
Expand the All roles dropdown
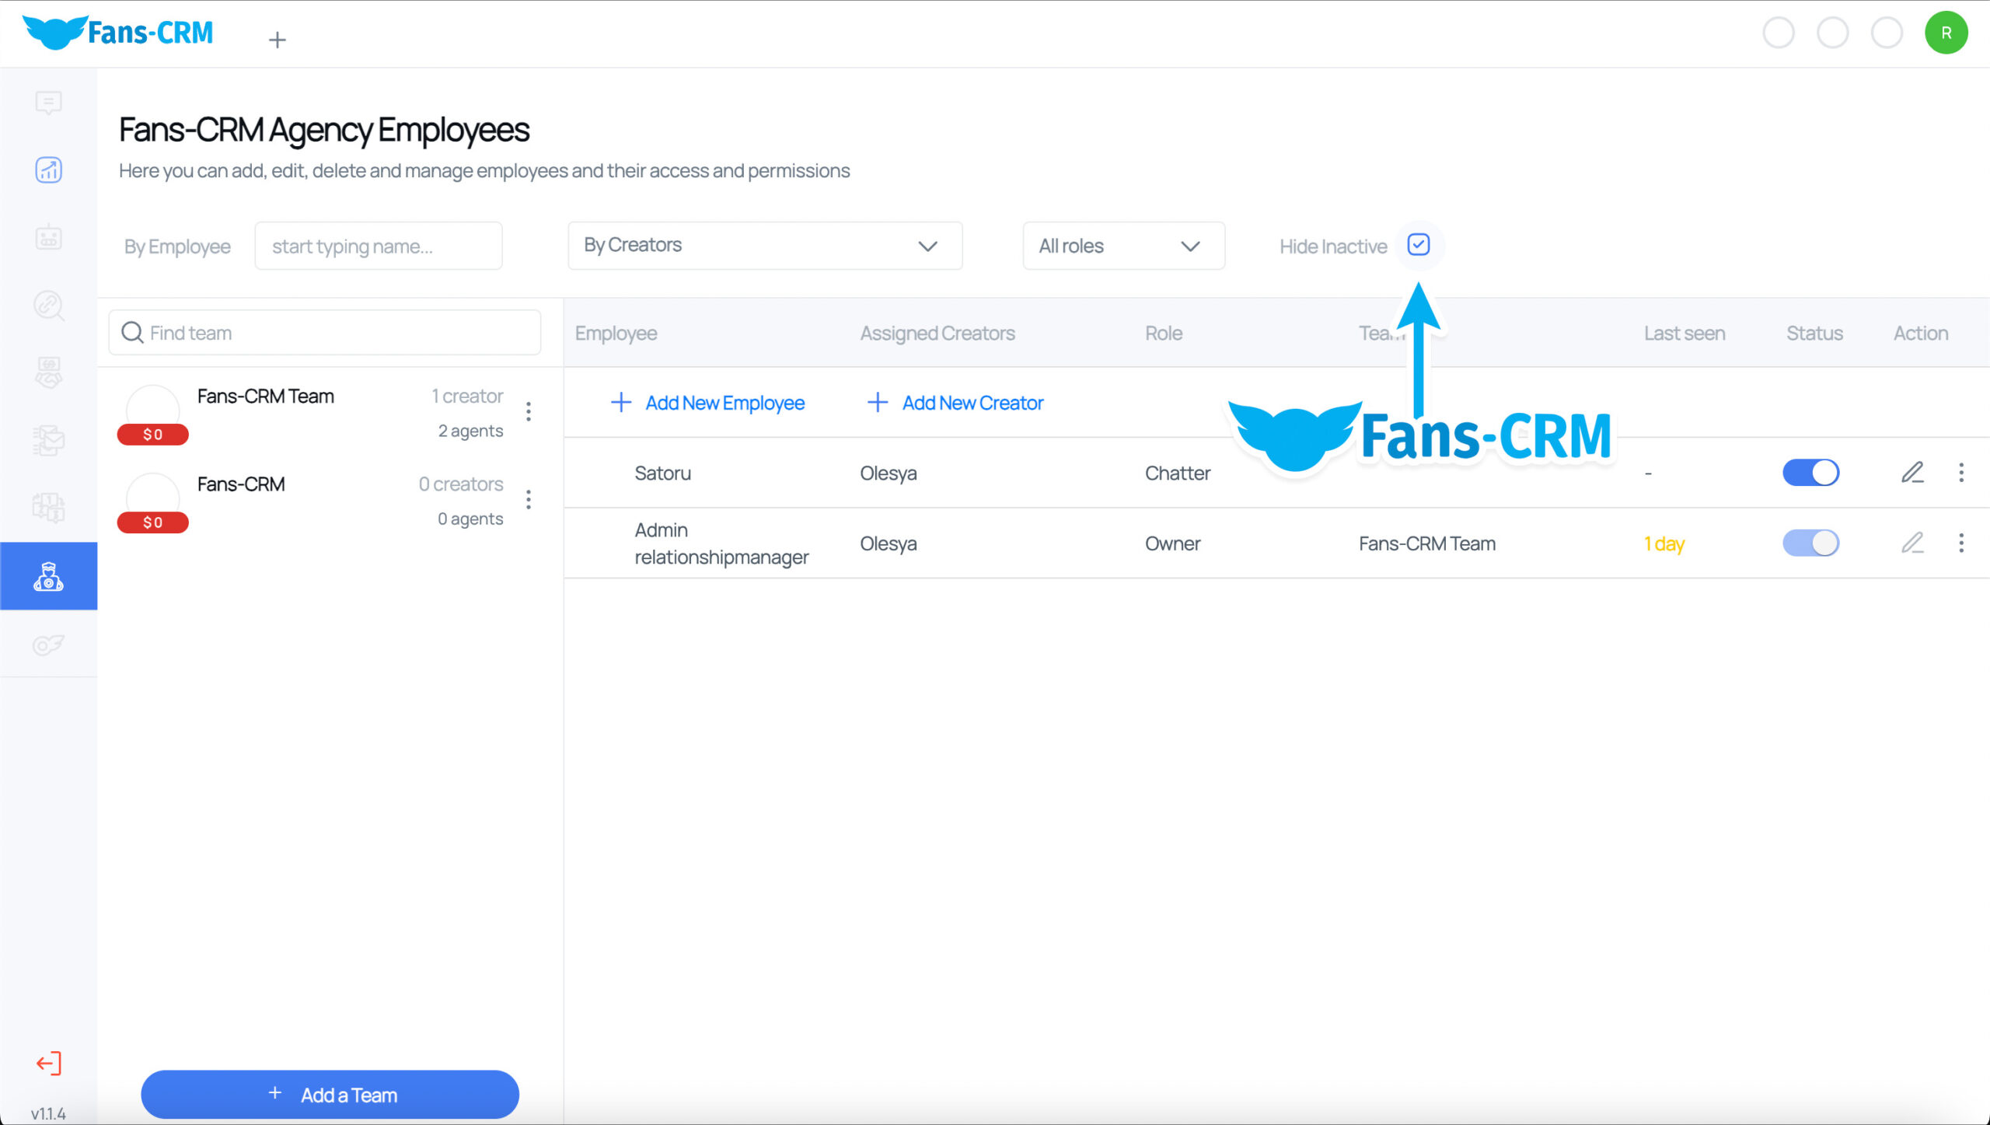pos(1123,246)
